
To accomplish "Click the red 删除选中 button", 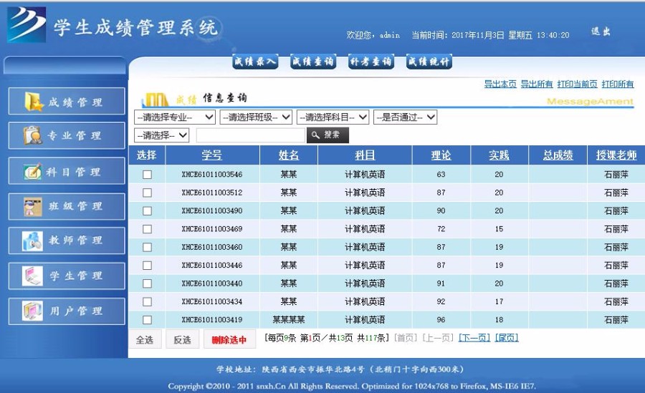I will click(229, 339).
